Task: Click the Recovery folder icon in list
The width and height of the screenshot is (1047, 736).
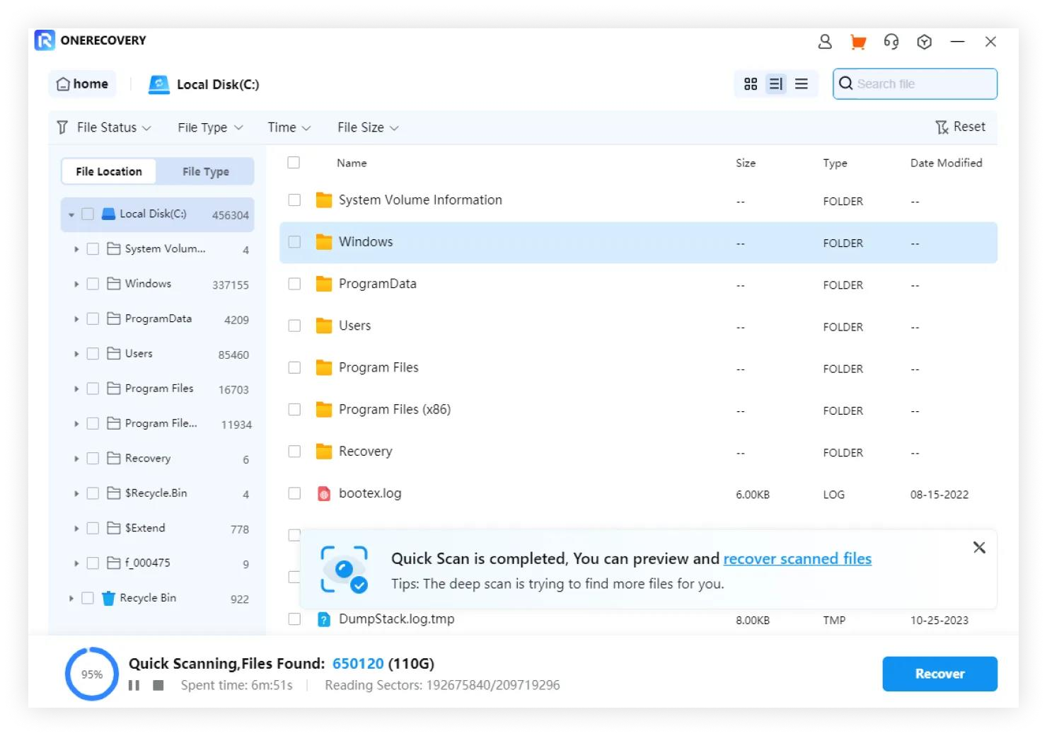Action: coord(324,452)
